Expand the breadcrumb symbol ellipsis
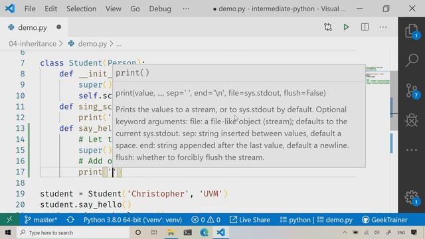The width and height of the screenshot is (425, 239). 119,44
